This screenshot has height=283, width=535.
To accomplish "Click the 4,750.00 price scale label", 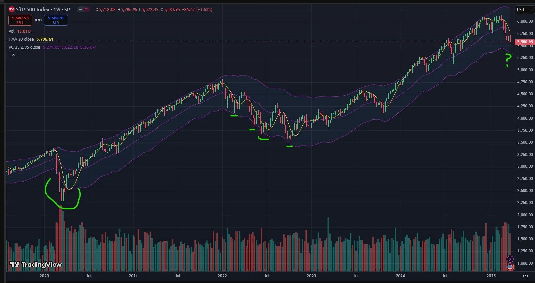I will (525, 82).
